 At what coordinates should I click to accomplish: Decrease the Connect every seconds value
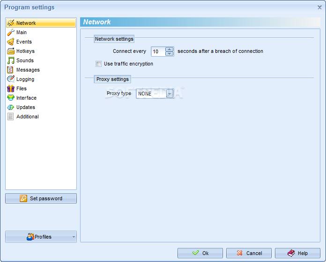pyautogui.click(x=169, y=53)
